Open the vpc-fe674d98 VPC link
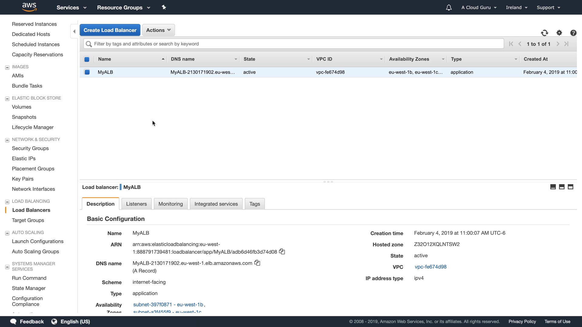The width and height of the screenshot is (582, 327). coord(430,267)
